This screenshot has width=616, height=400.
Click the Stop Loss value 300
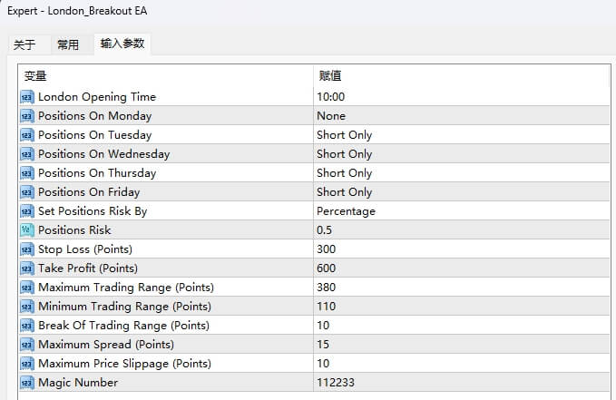point(326,249)
